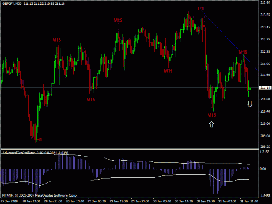Viewport: 272px width, 204px height.
Task: Click the 212.75 price axis label
Action: click(265, 39)
